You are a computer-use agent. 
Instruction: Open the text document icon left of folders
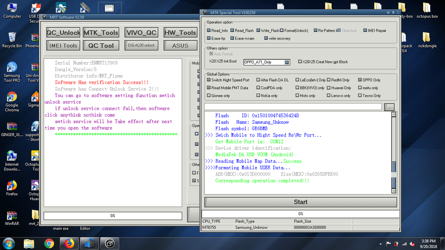[x=280, y=7]
